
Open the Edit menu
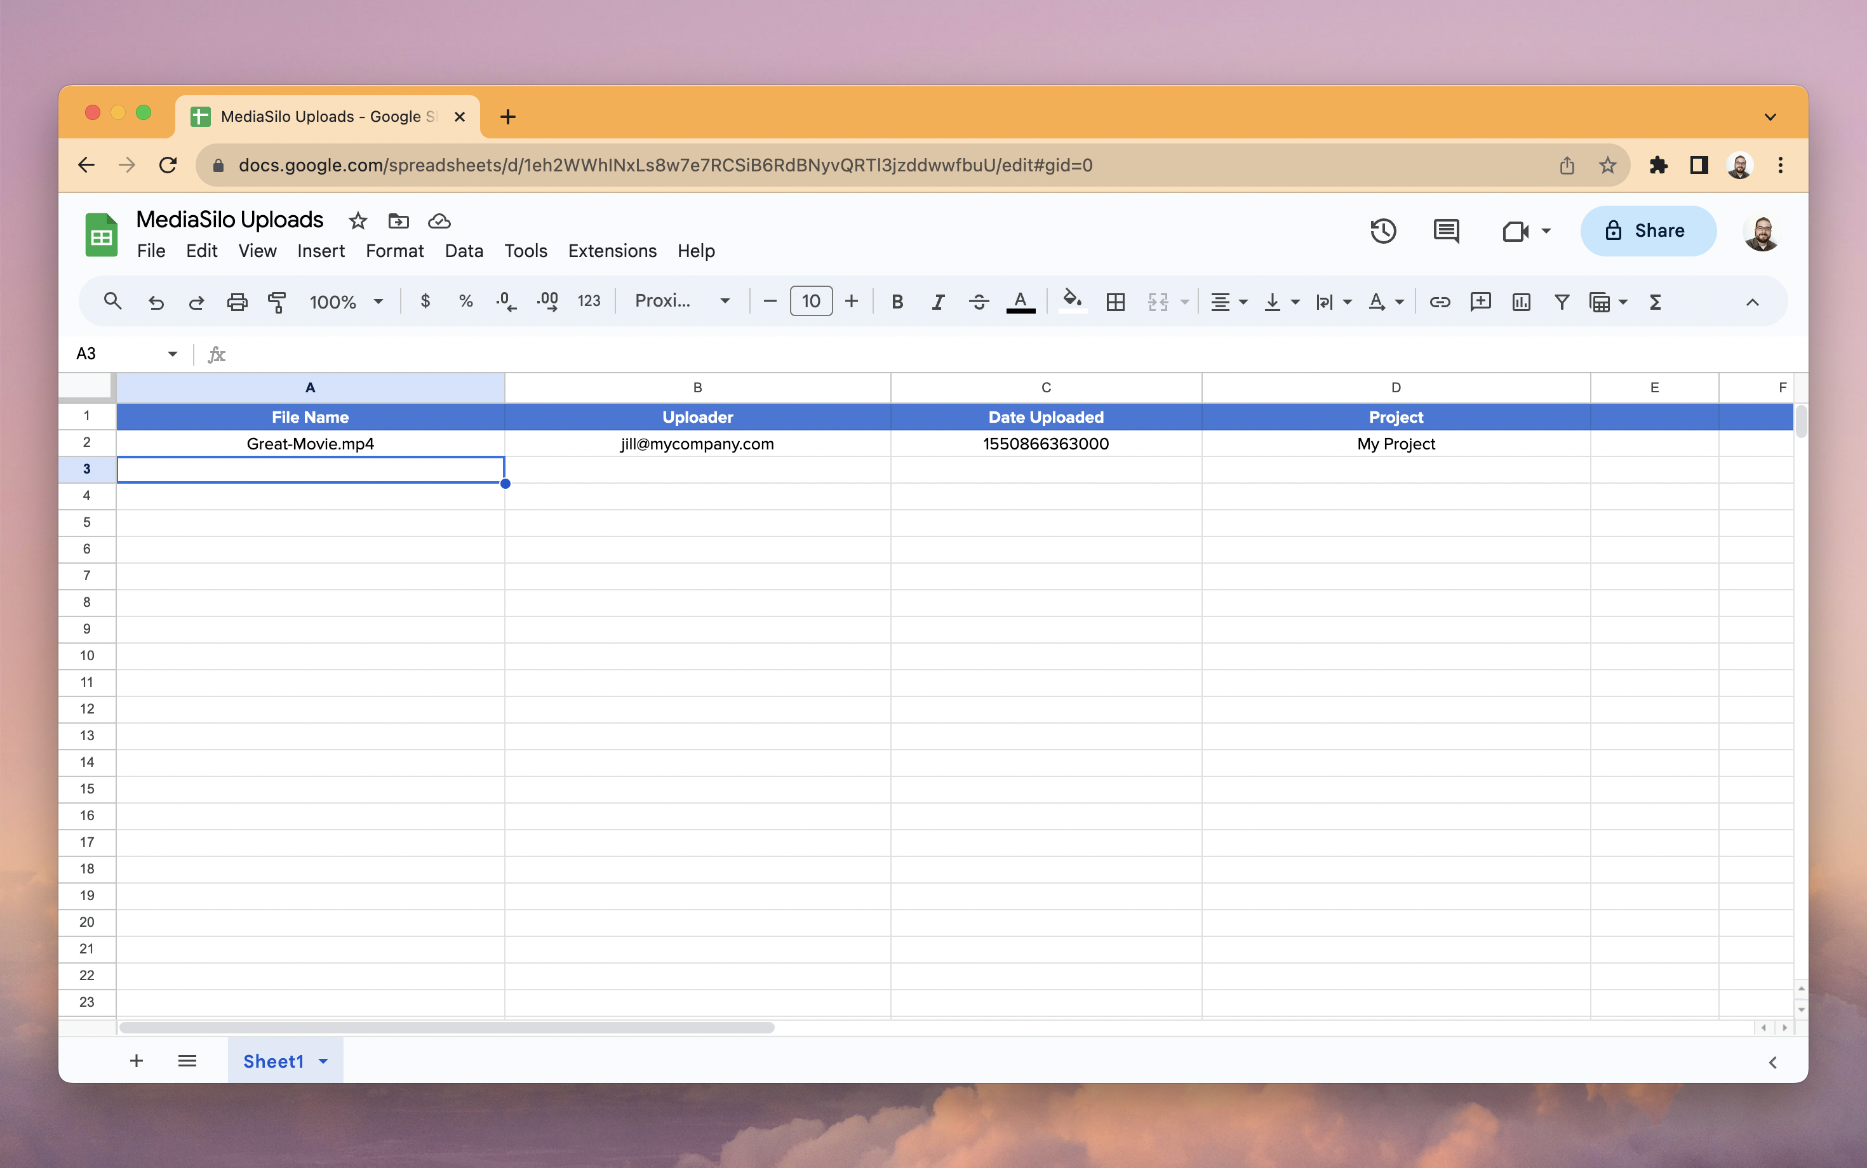pyautogui.click(x=202, y=251)
